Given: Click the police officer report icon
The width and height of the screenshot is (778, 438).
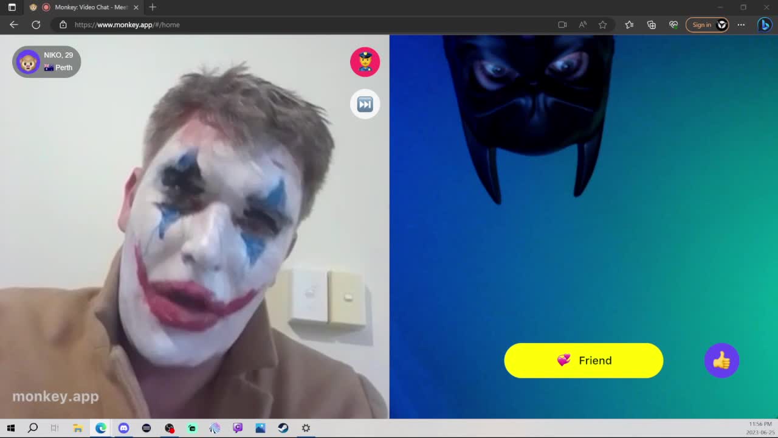Looking at the screenshot, I should click(x=365, y=61).
